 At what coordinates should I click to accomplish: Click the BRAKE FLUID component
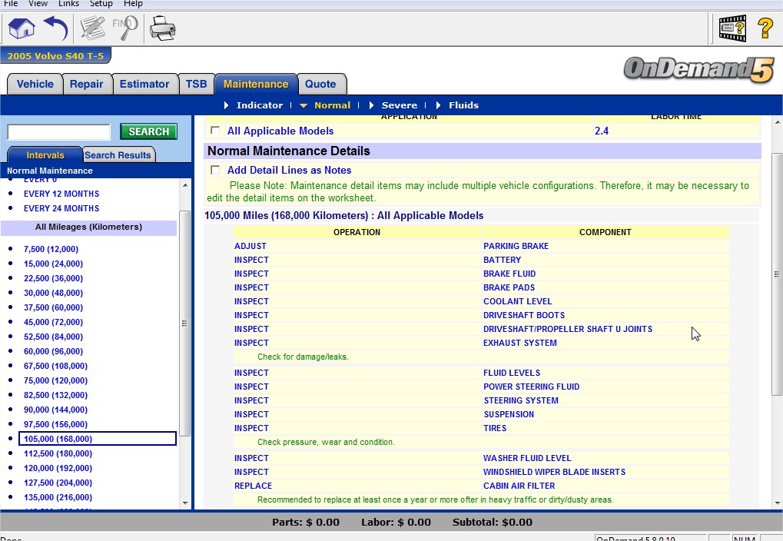tap(509, 274)
